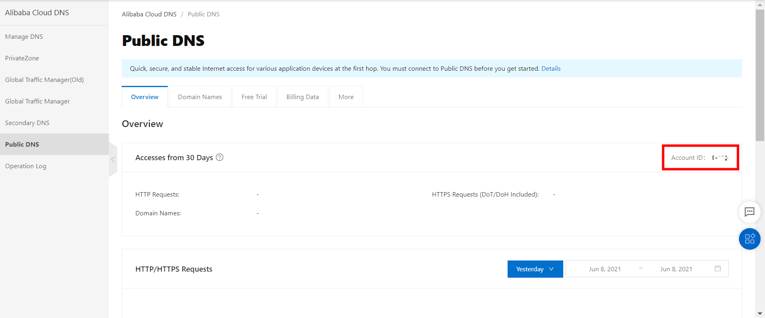Click the Account ID label
The width and height of the screenshot is (765, 318).
688,157
